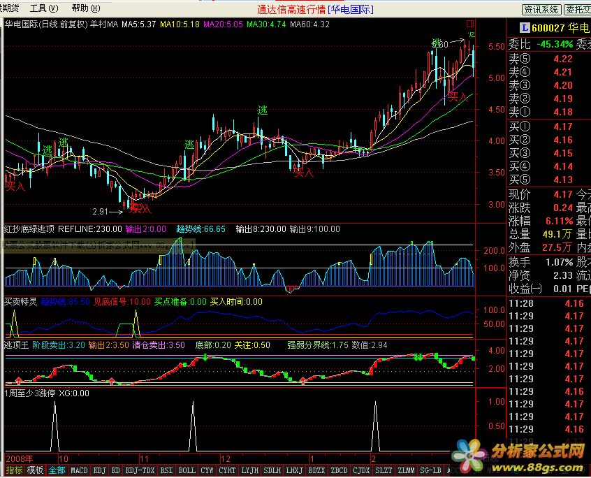Click the 清仓卖出:3.50 readout

click(159, 345)
